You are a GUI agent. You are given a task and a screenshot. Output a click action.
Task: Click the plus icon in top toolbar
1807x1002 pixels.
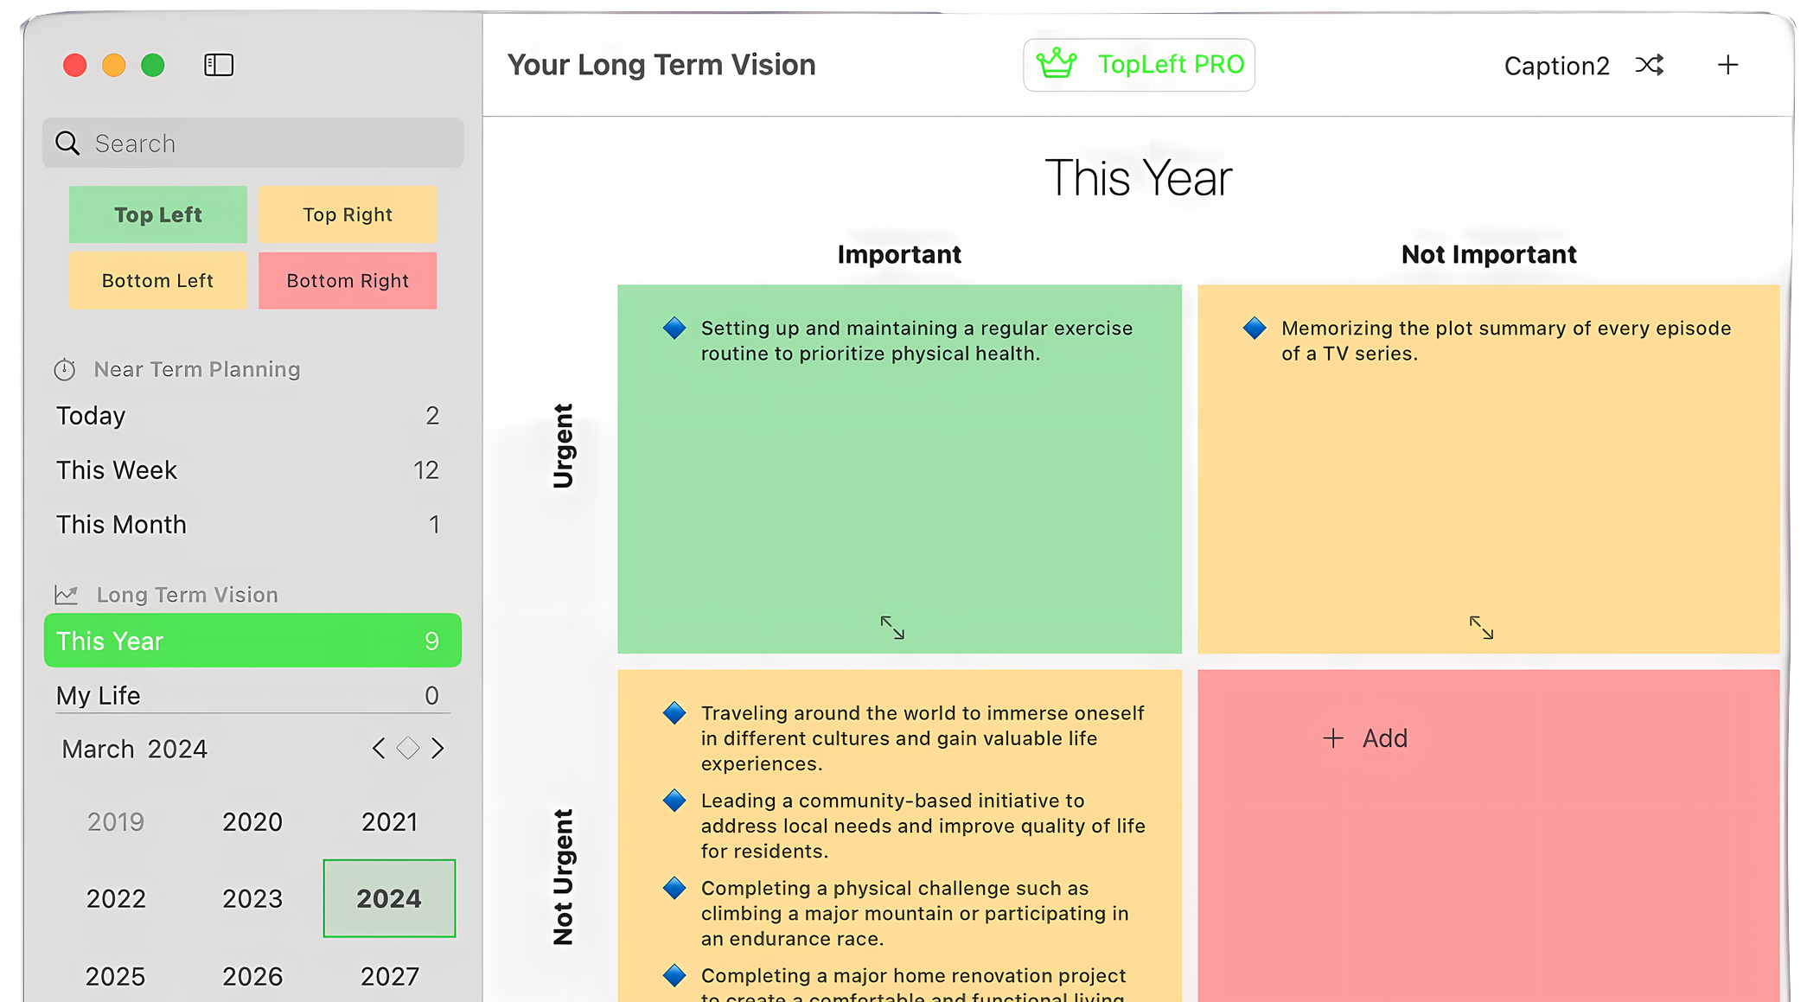tap(1727, 65)
